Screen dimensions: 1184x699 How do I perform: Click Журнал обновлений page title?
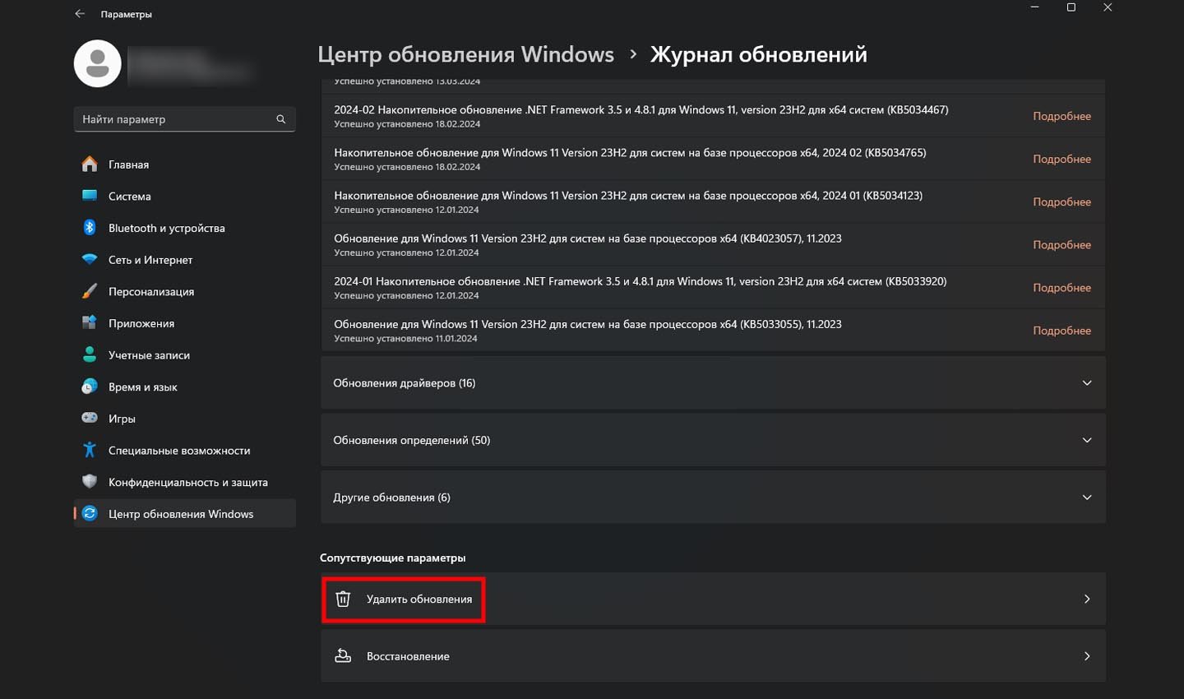point(758,54)
